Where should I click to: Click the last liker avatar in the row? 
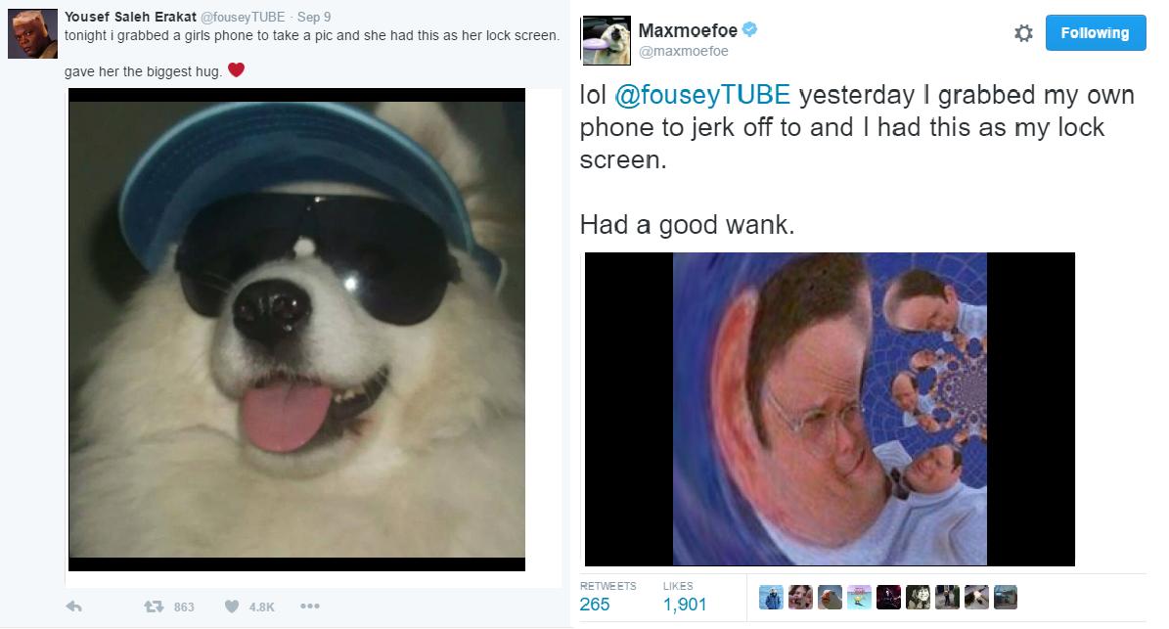(1005, 597)
